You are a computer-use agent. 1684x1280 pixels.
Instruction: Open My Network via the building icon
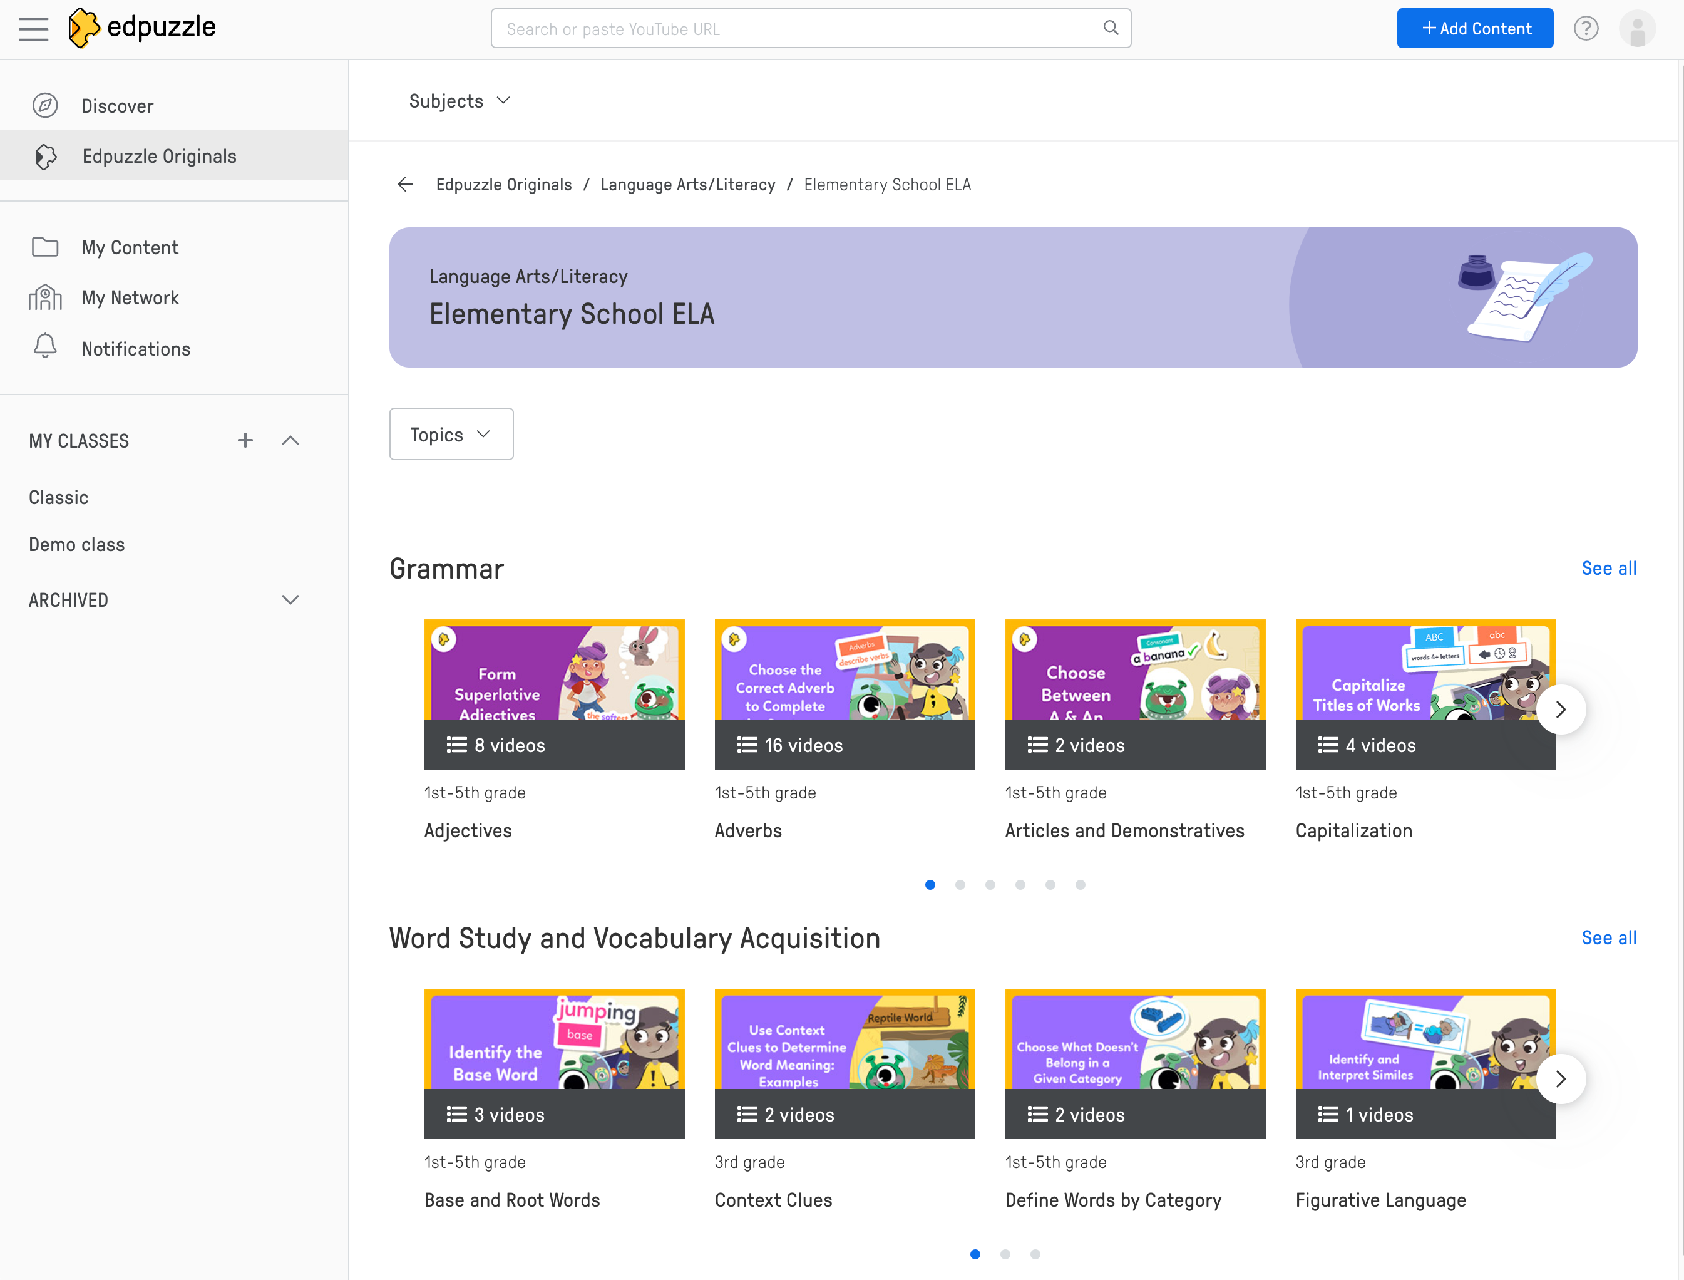click(x=45, y=297)
